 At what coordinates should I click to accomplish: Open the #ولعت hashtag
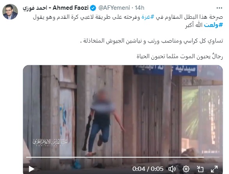click(213, 25)
